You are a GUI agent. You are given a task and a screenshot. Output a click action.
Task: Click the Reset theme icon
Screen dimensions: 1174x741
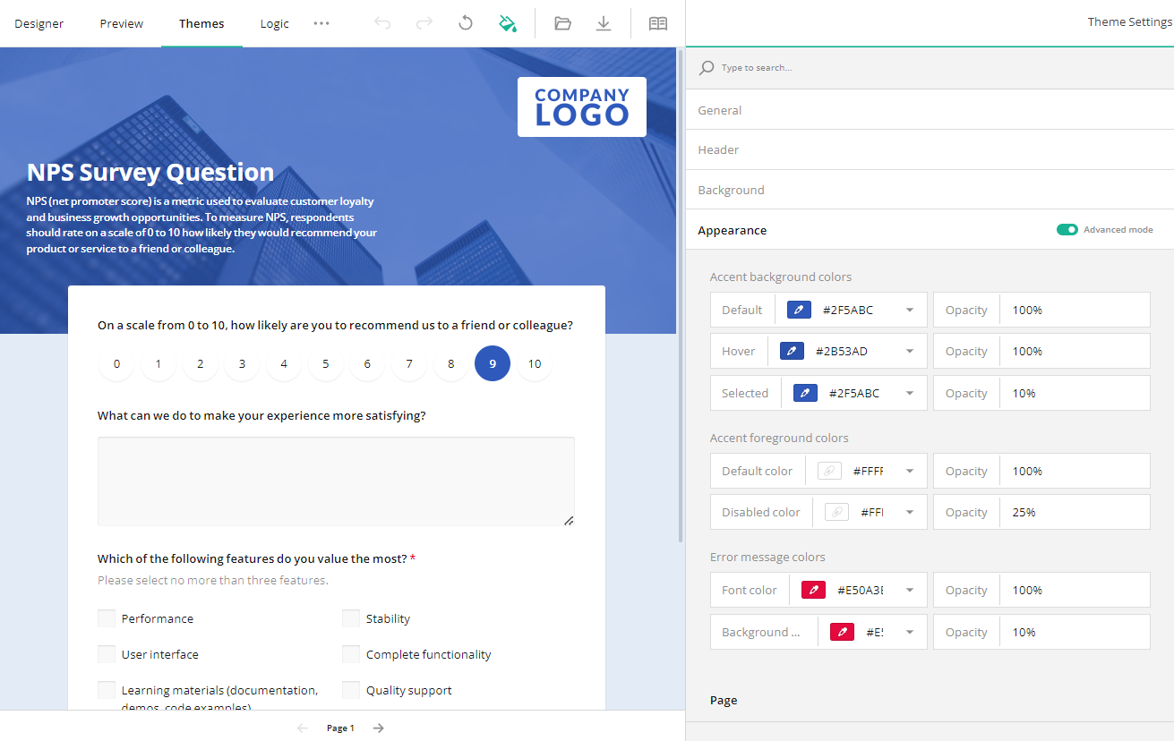(465, 22)
